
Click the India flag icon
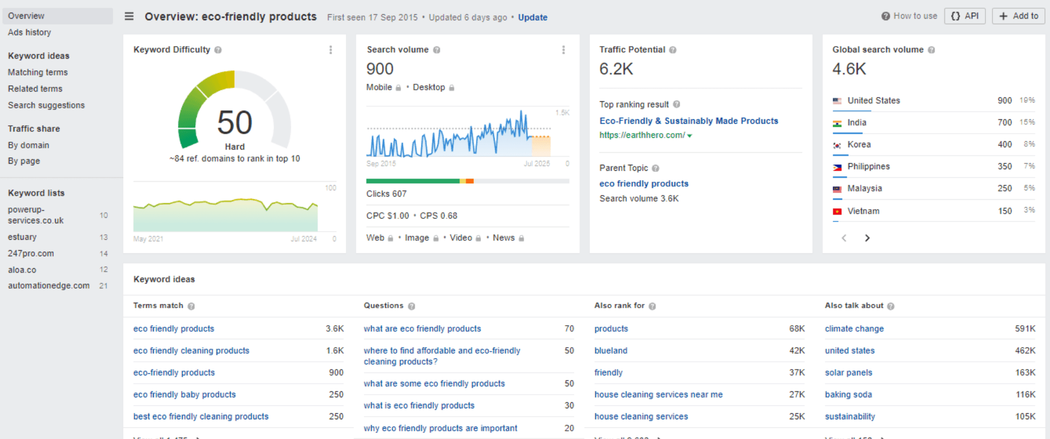point(837,123)
